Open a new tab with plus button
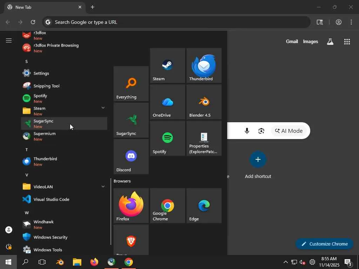359x269 pixels. [x=92, y=7]
